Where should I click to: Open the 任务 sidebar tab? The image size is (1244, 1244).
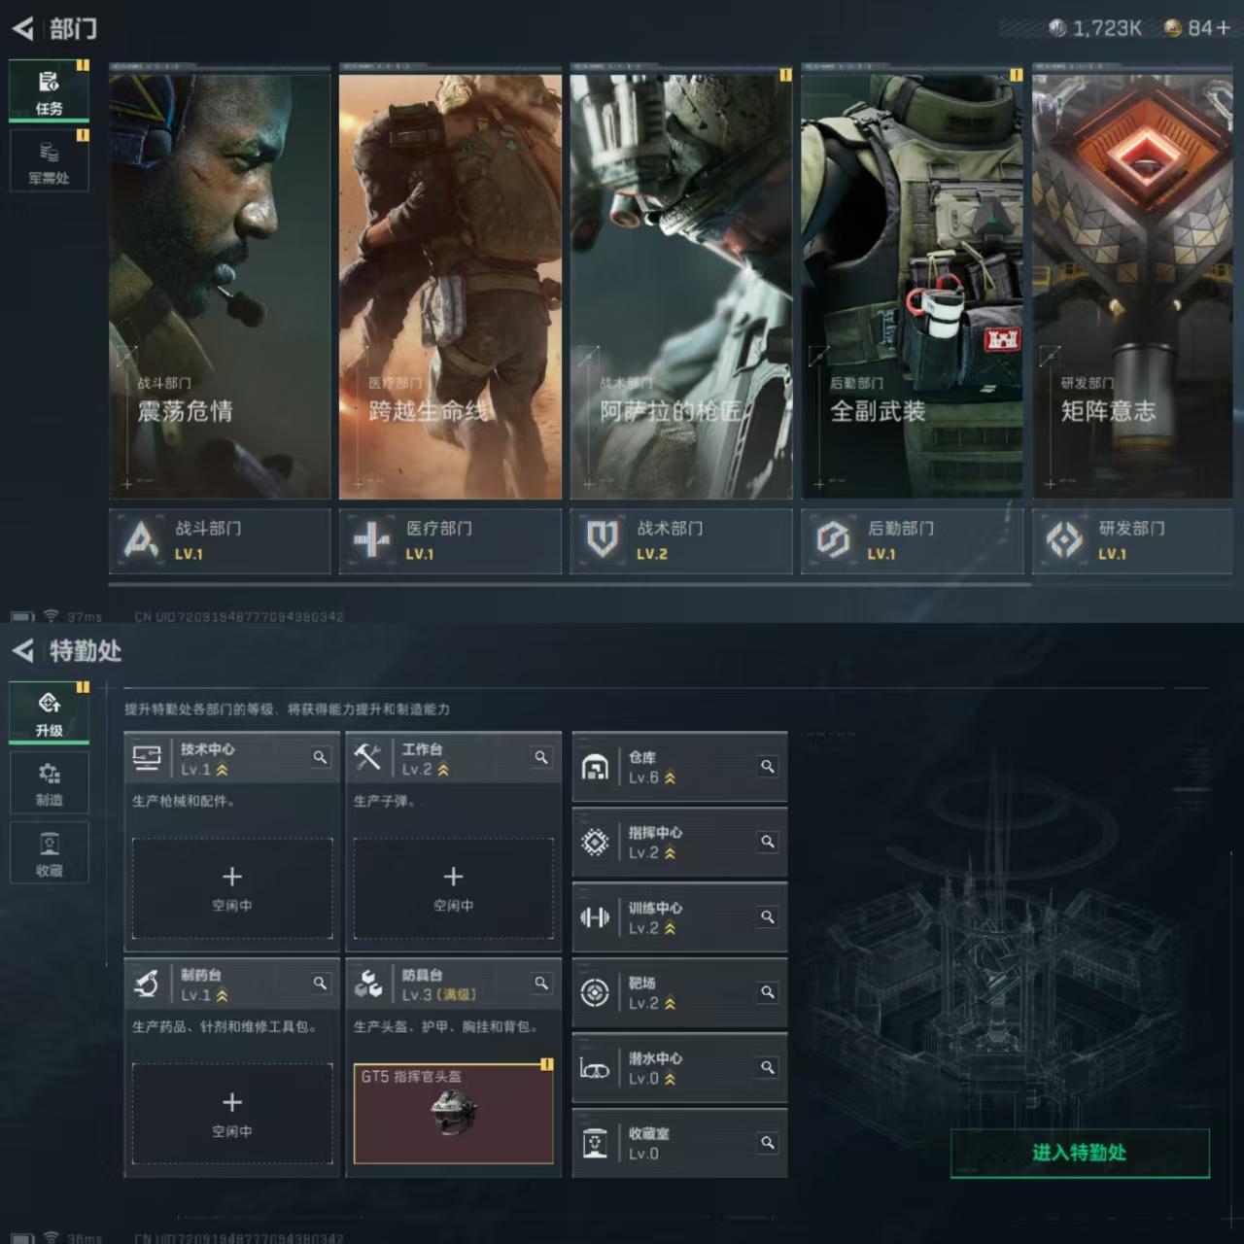[49, 91]
